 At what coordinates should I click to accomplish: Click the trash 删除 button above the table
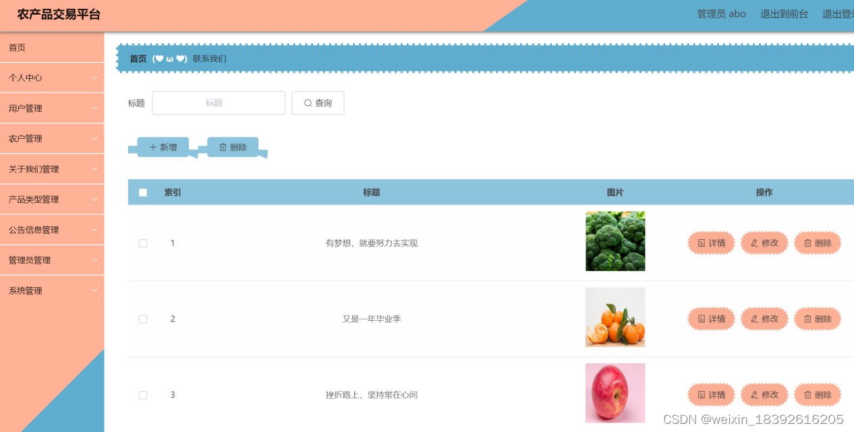pyautogui.click(x=233, y=147)
